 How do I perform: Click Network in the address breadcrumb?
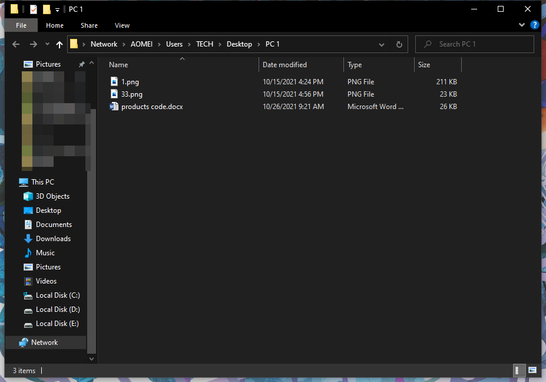click(104, 44)
